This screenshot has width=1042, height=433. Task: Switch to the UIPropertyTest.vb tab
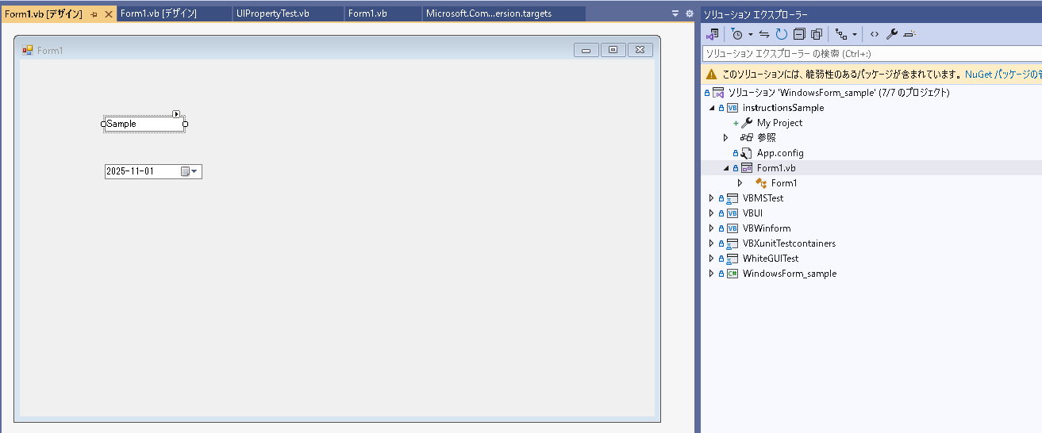289,13
